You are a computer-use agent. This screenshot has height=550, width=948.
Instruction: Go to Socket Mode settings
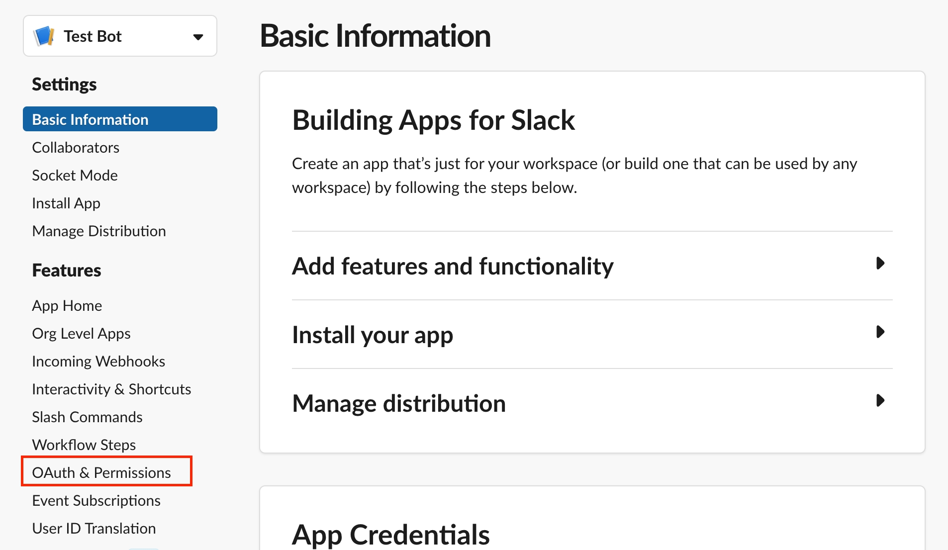point(75,176)
